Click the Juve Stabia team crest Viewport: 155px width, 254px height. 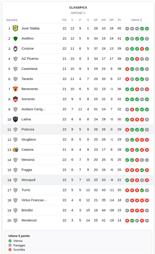[x=15, y=28]
